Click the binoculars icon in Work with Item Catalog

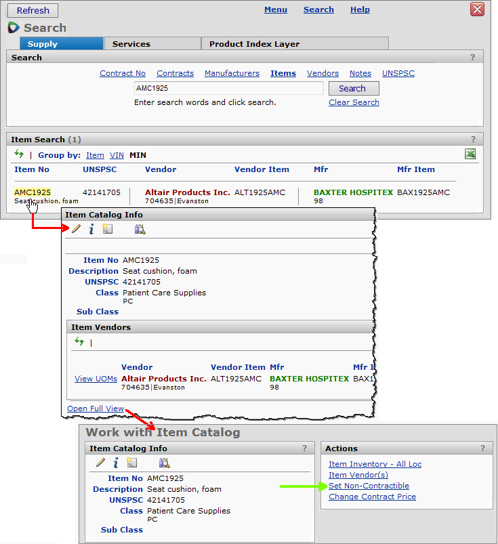164,463
